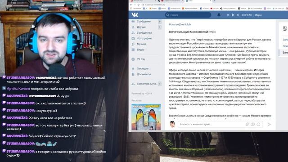288x162 pixels.
Task: Open the sidebar advertisement game image
Action: 146,117
